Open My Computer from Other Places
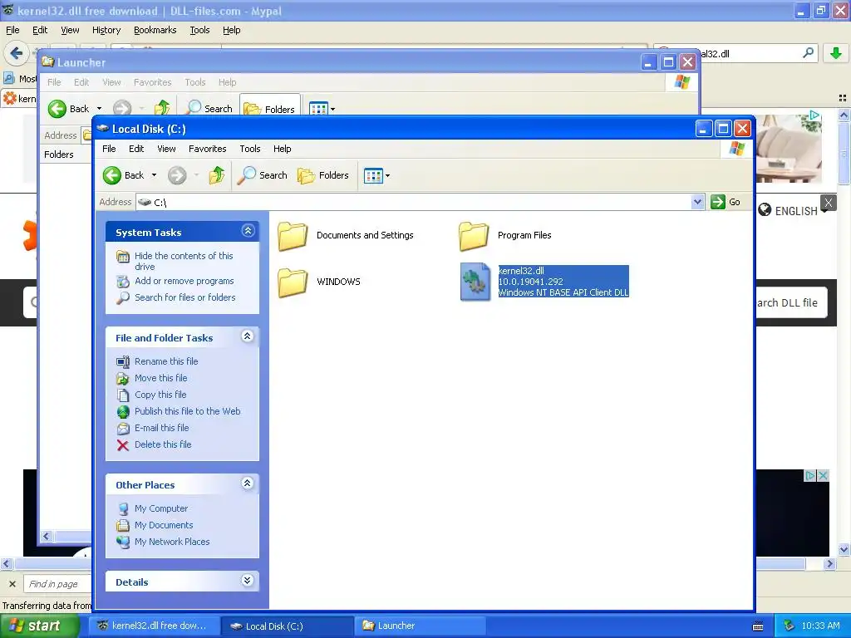 click(x=161, y=508)
